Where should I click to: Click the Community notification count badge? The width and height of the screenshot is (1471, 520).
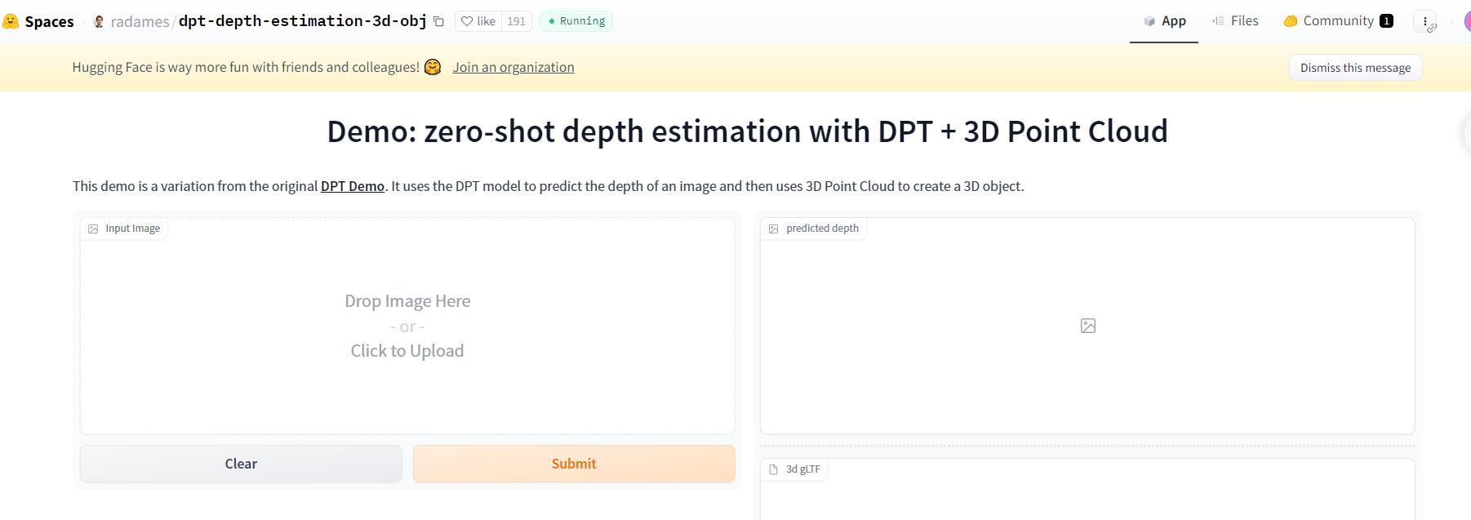point(1386,21)
